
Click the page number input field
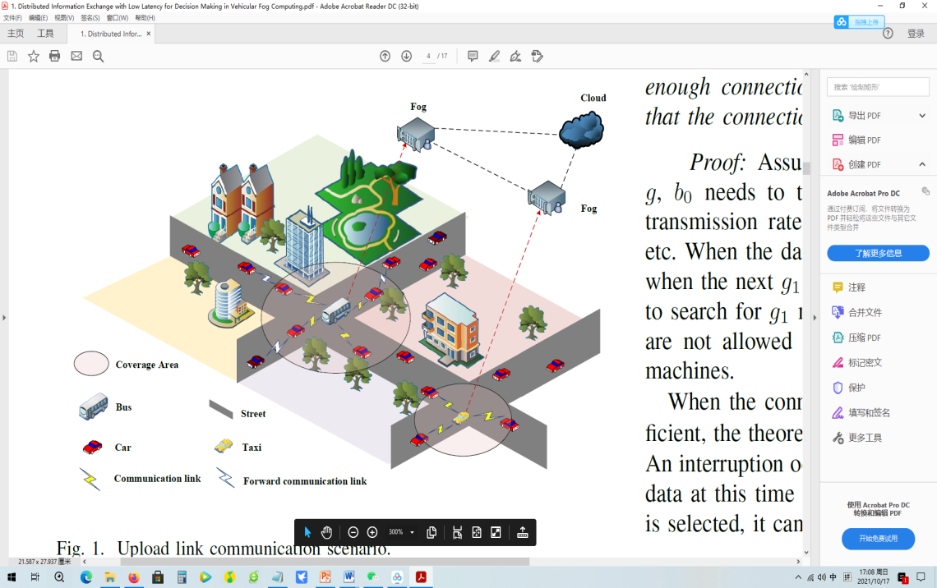point(429,56)
